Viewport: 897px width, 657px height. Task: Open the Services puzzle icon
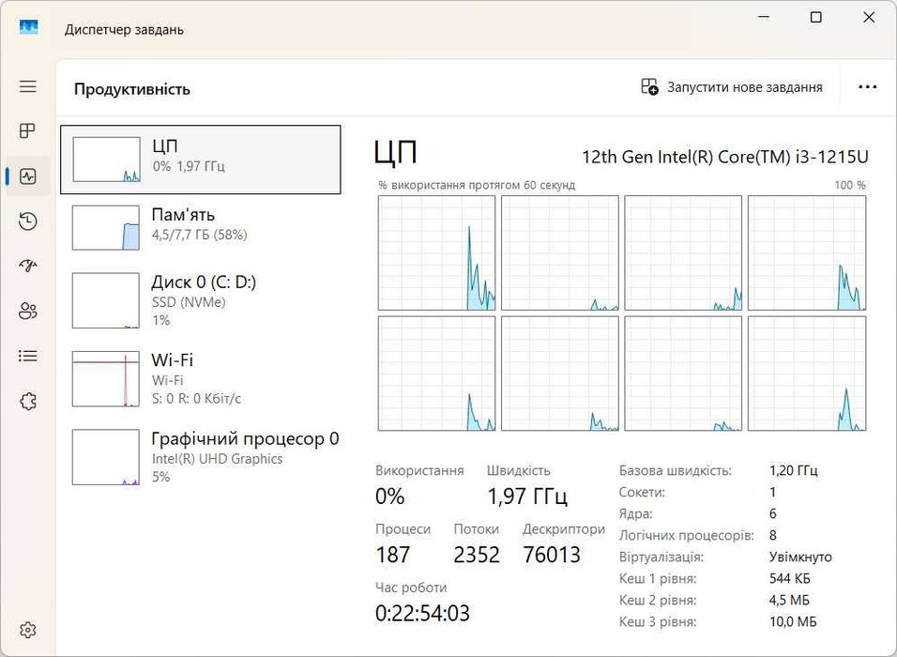click(27, 401)
